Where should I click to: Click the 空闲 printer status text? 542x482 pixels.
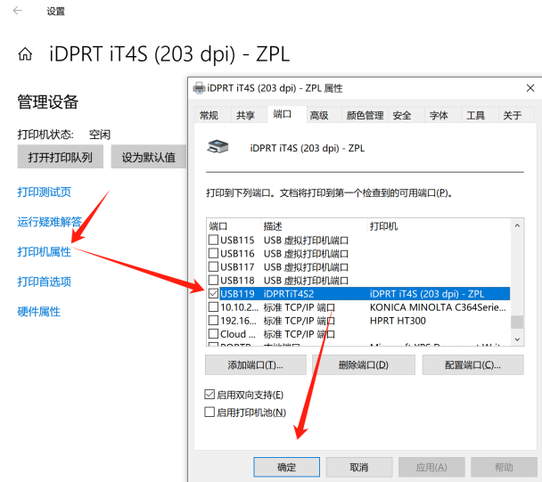(x=100, y=135)
